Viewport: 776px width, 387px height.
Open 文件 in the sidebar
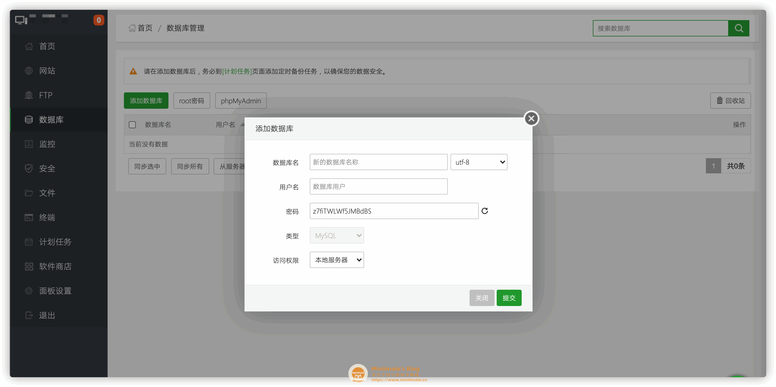pos(59,193)
